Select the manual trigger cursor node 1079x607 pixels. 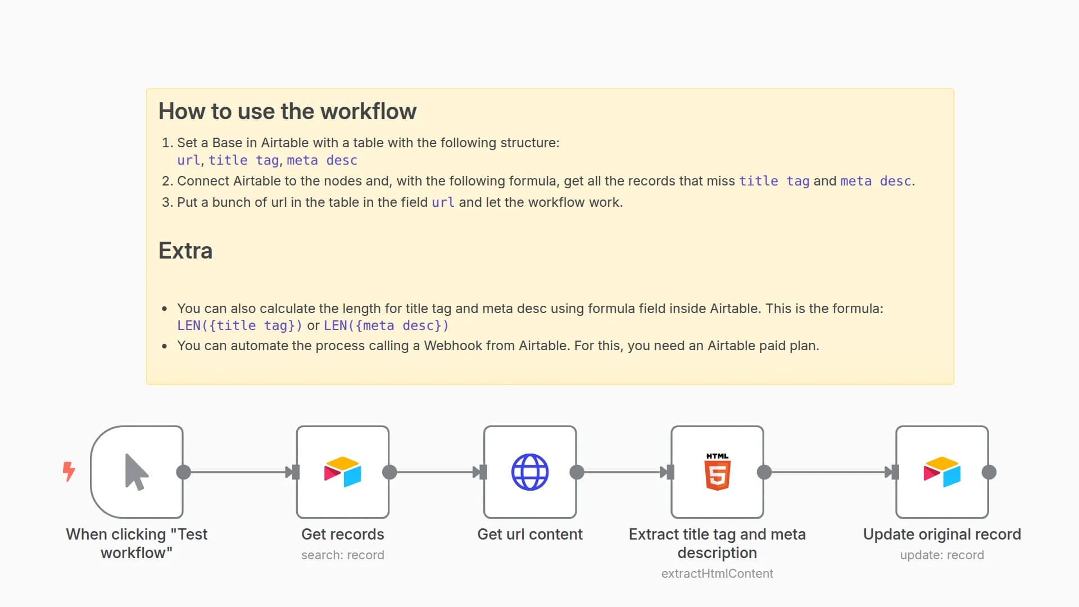[137, 472]
